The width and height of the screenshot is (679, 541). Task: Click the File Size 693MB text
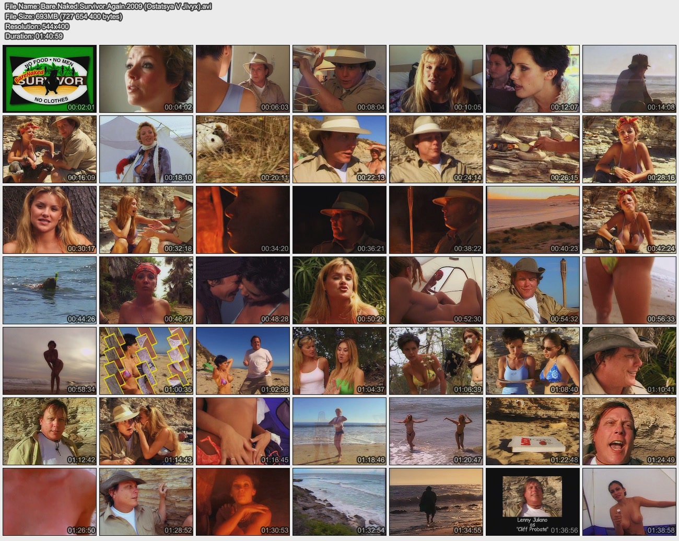pyautogui.click(x=64, y=16)
